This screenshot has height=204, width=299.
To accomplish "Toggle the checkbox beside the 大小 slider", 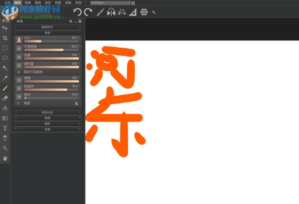I will [19, 40].
